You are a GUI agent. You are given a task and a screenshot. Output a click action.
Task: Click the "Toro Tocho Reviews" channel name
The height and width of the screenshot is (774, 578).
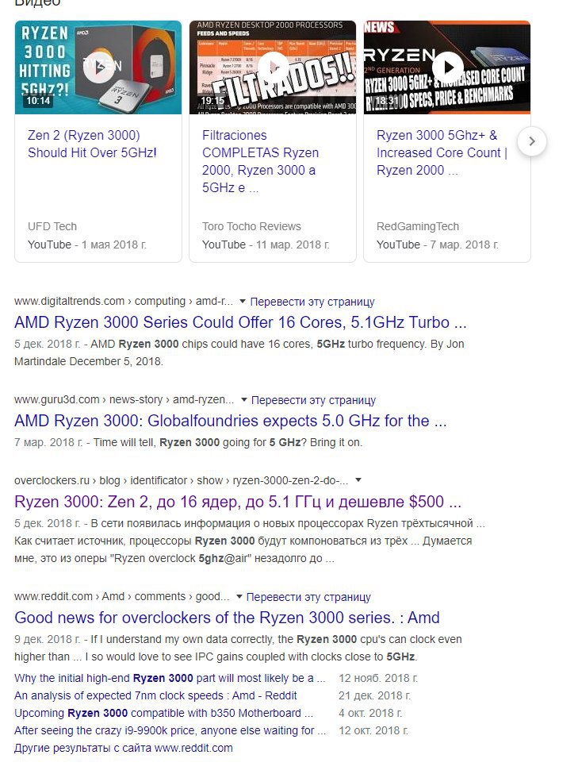(x=251, y=226)
